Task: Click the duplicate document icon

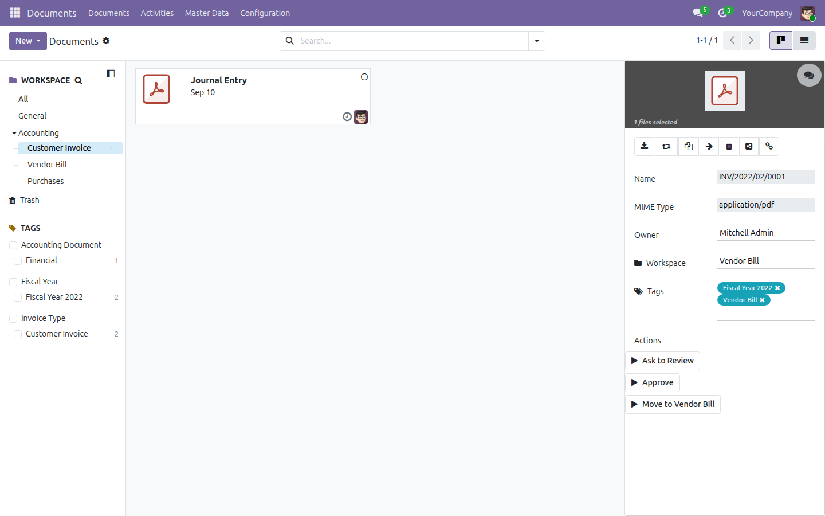Action: coord(689,146)
